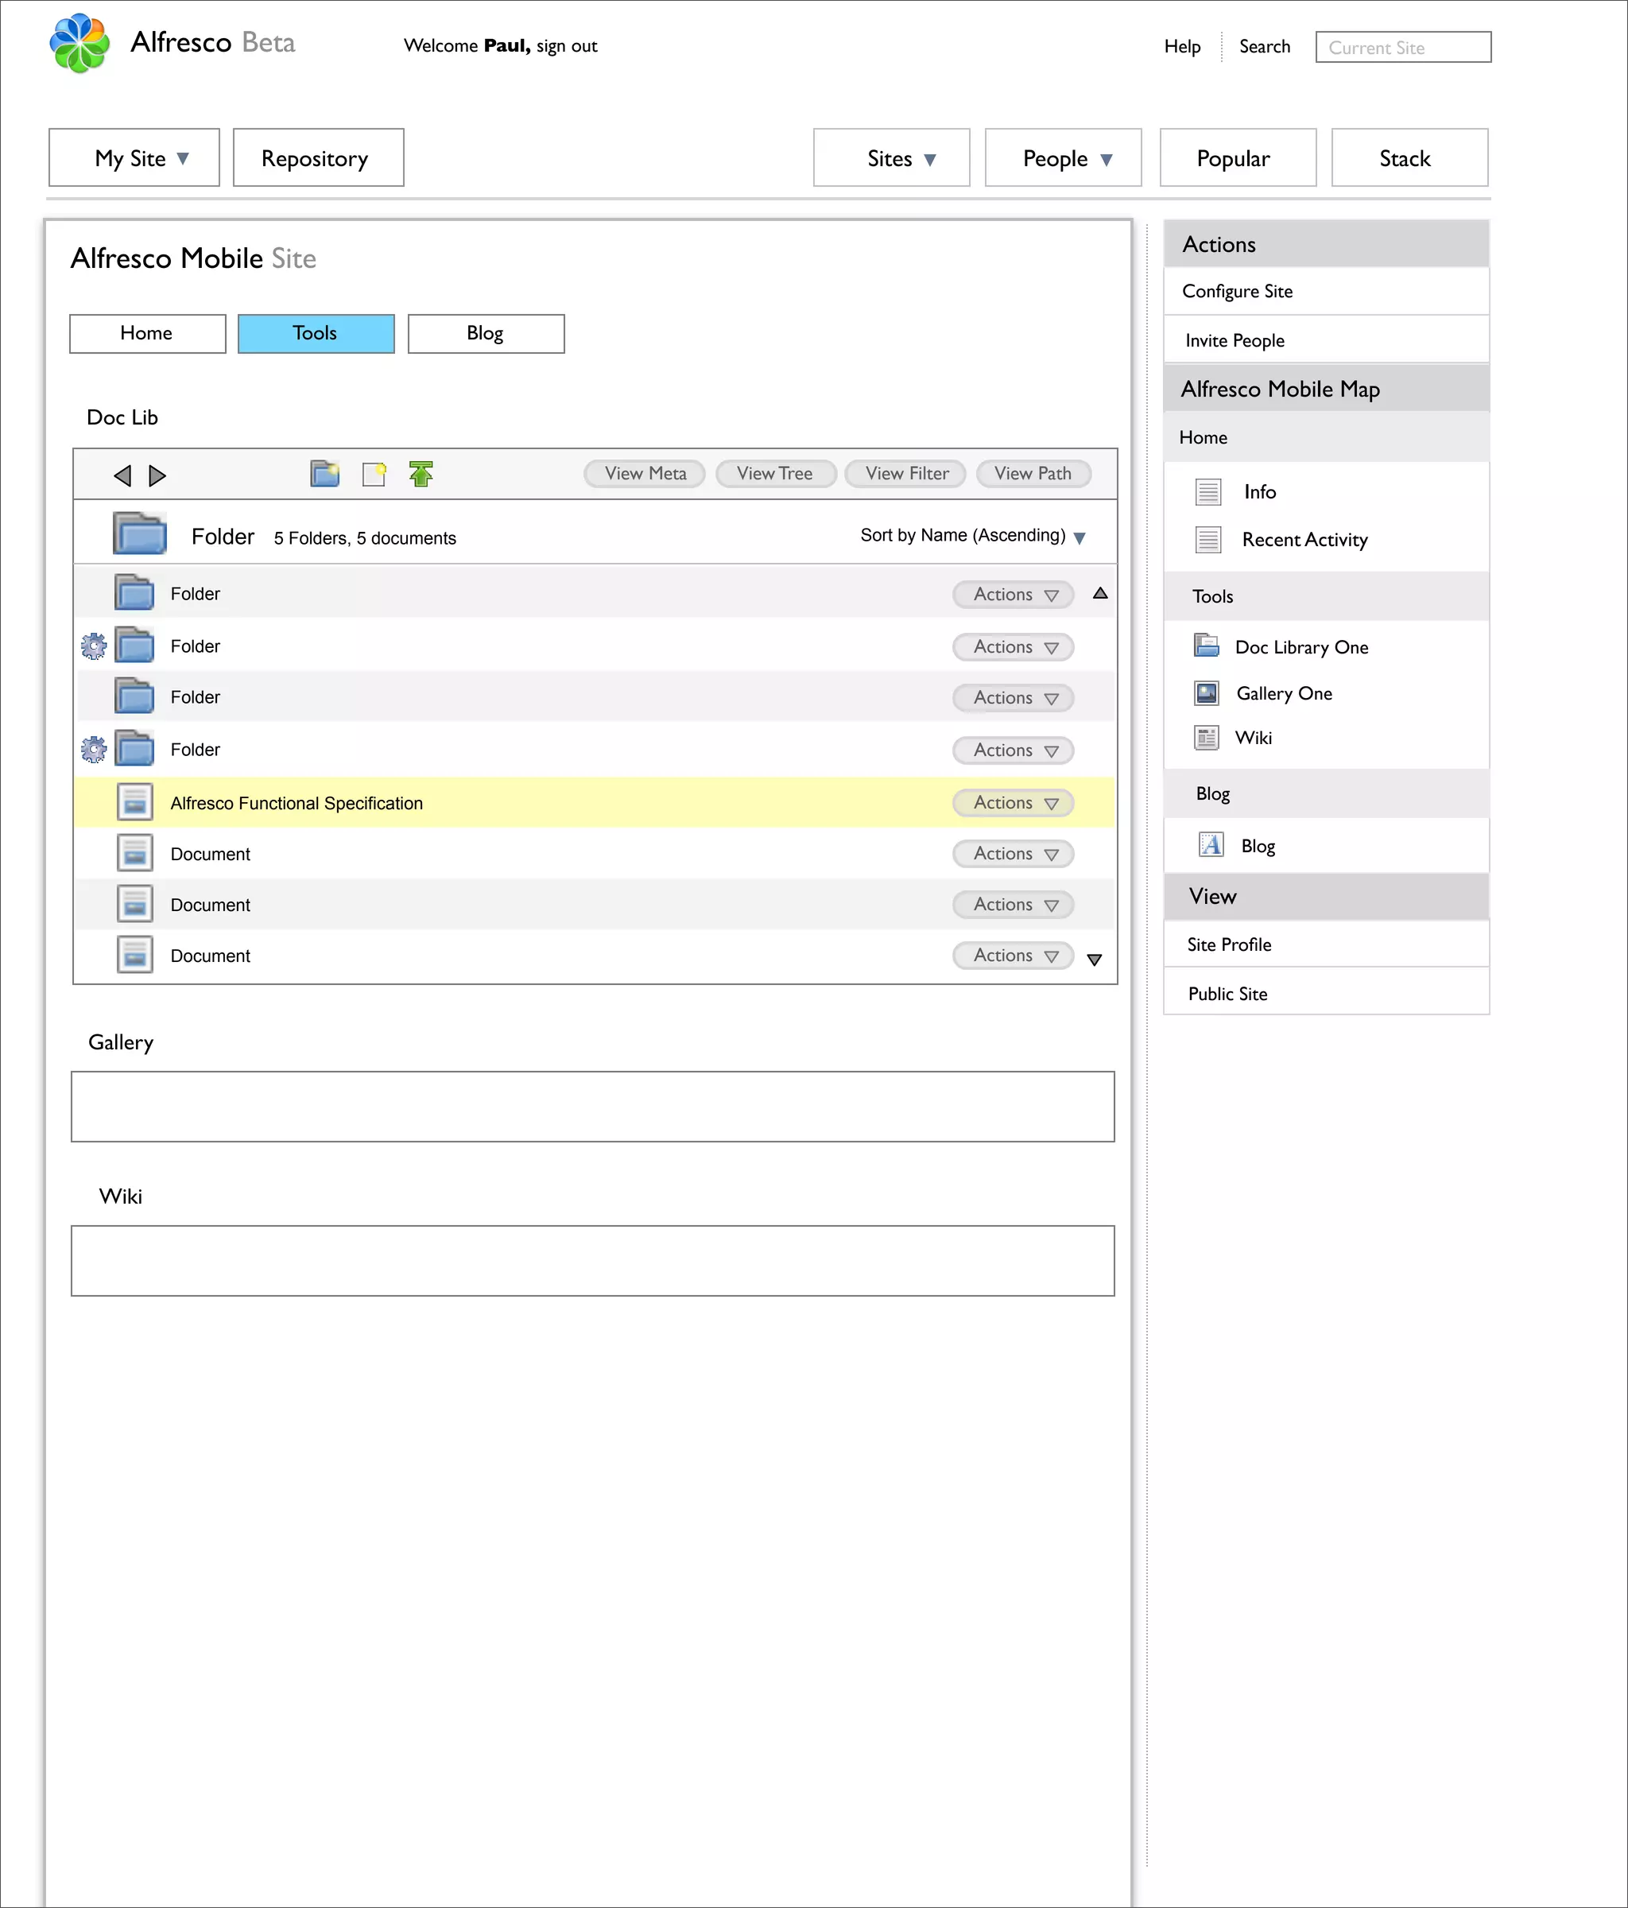
Task: Click the Home section header in Alfresco Mobile Map
Action: [1326, 437]
